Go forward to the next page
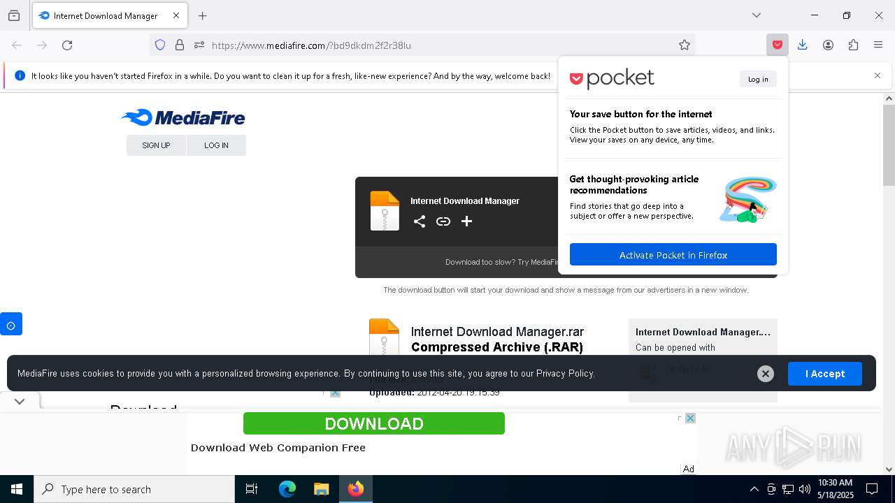Image resolution: width=895 pixels, height=503 pixels. (42, 45)
